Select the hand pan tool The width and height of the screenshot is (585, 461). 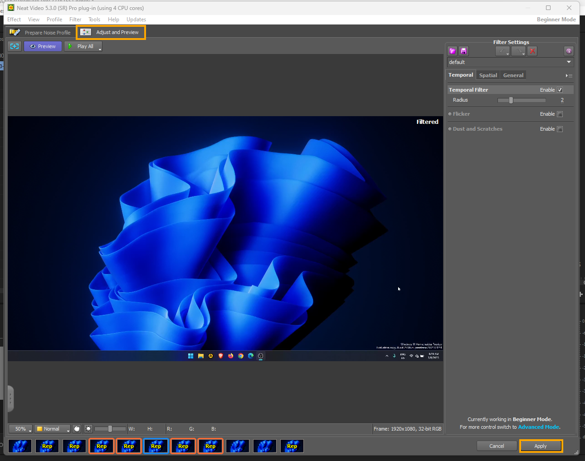coord(77,429)
